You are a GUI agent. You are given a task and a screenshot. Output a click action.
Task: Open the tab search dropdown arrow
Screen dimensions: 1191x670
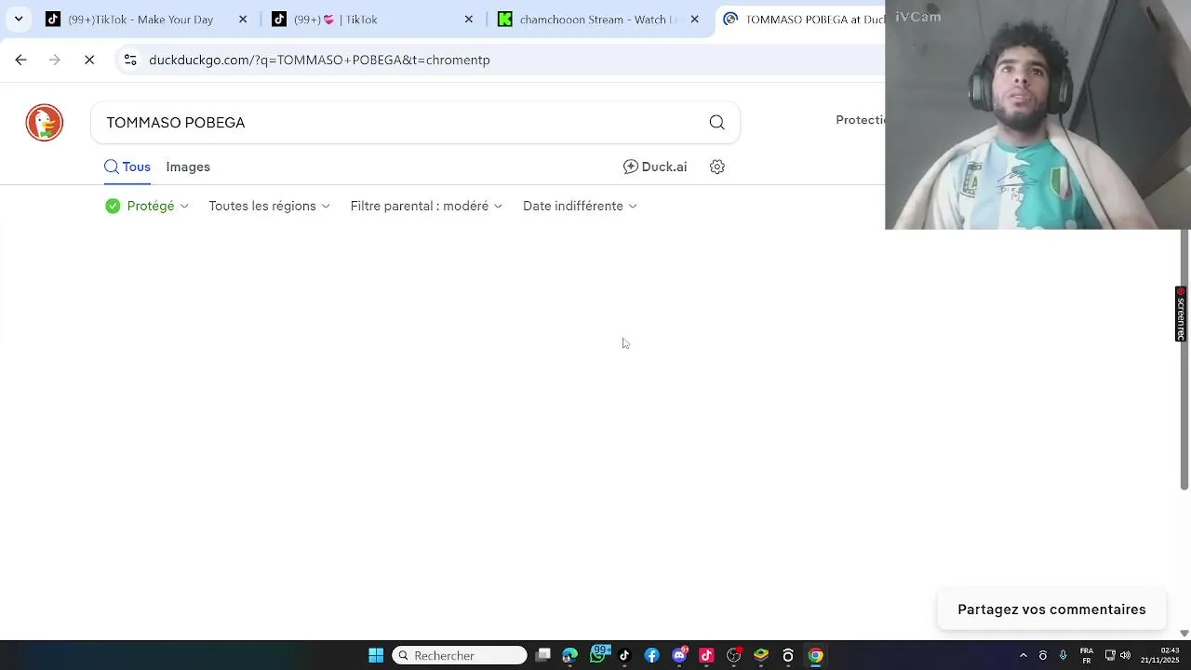tap(19, 19)
